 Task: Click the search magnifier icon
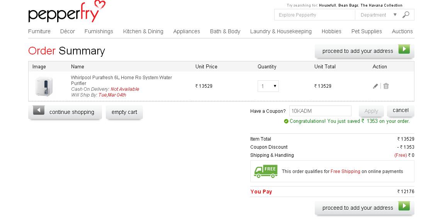[406, 15]
